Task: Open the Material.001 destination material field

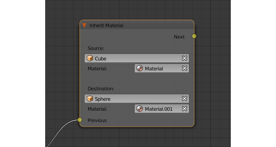Action: coord(160,109)
